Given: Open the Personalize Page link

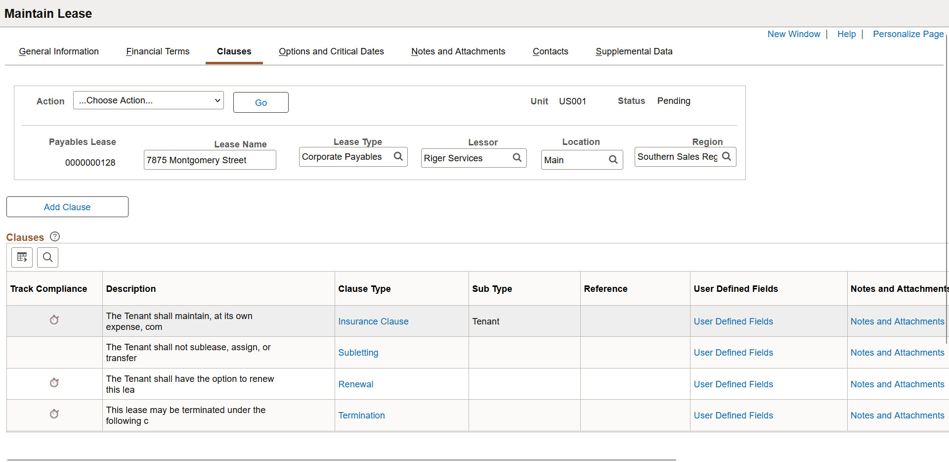Looking at the screenshot, I should [908, 34].
